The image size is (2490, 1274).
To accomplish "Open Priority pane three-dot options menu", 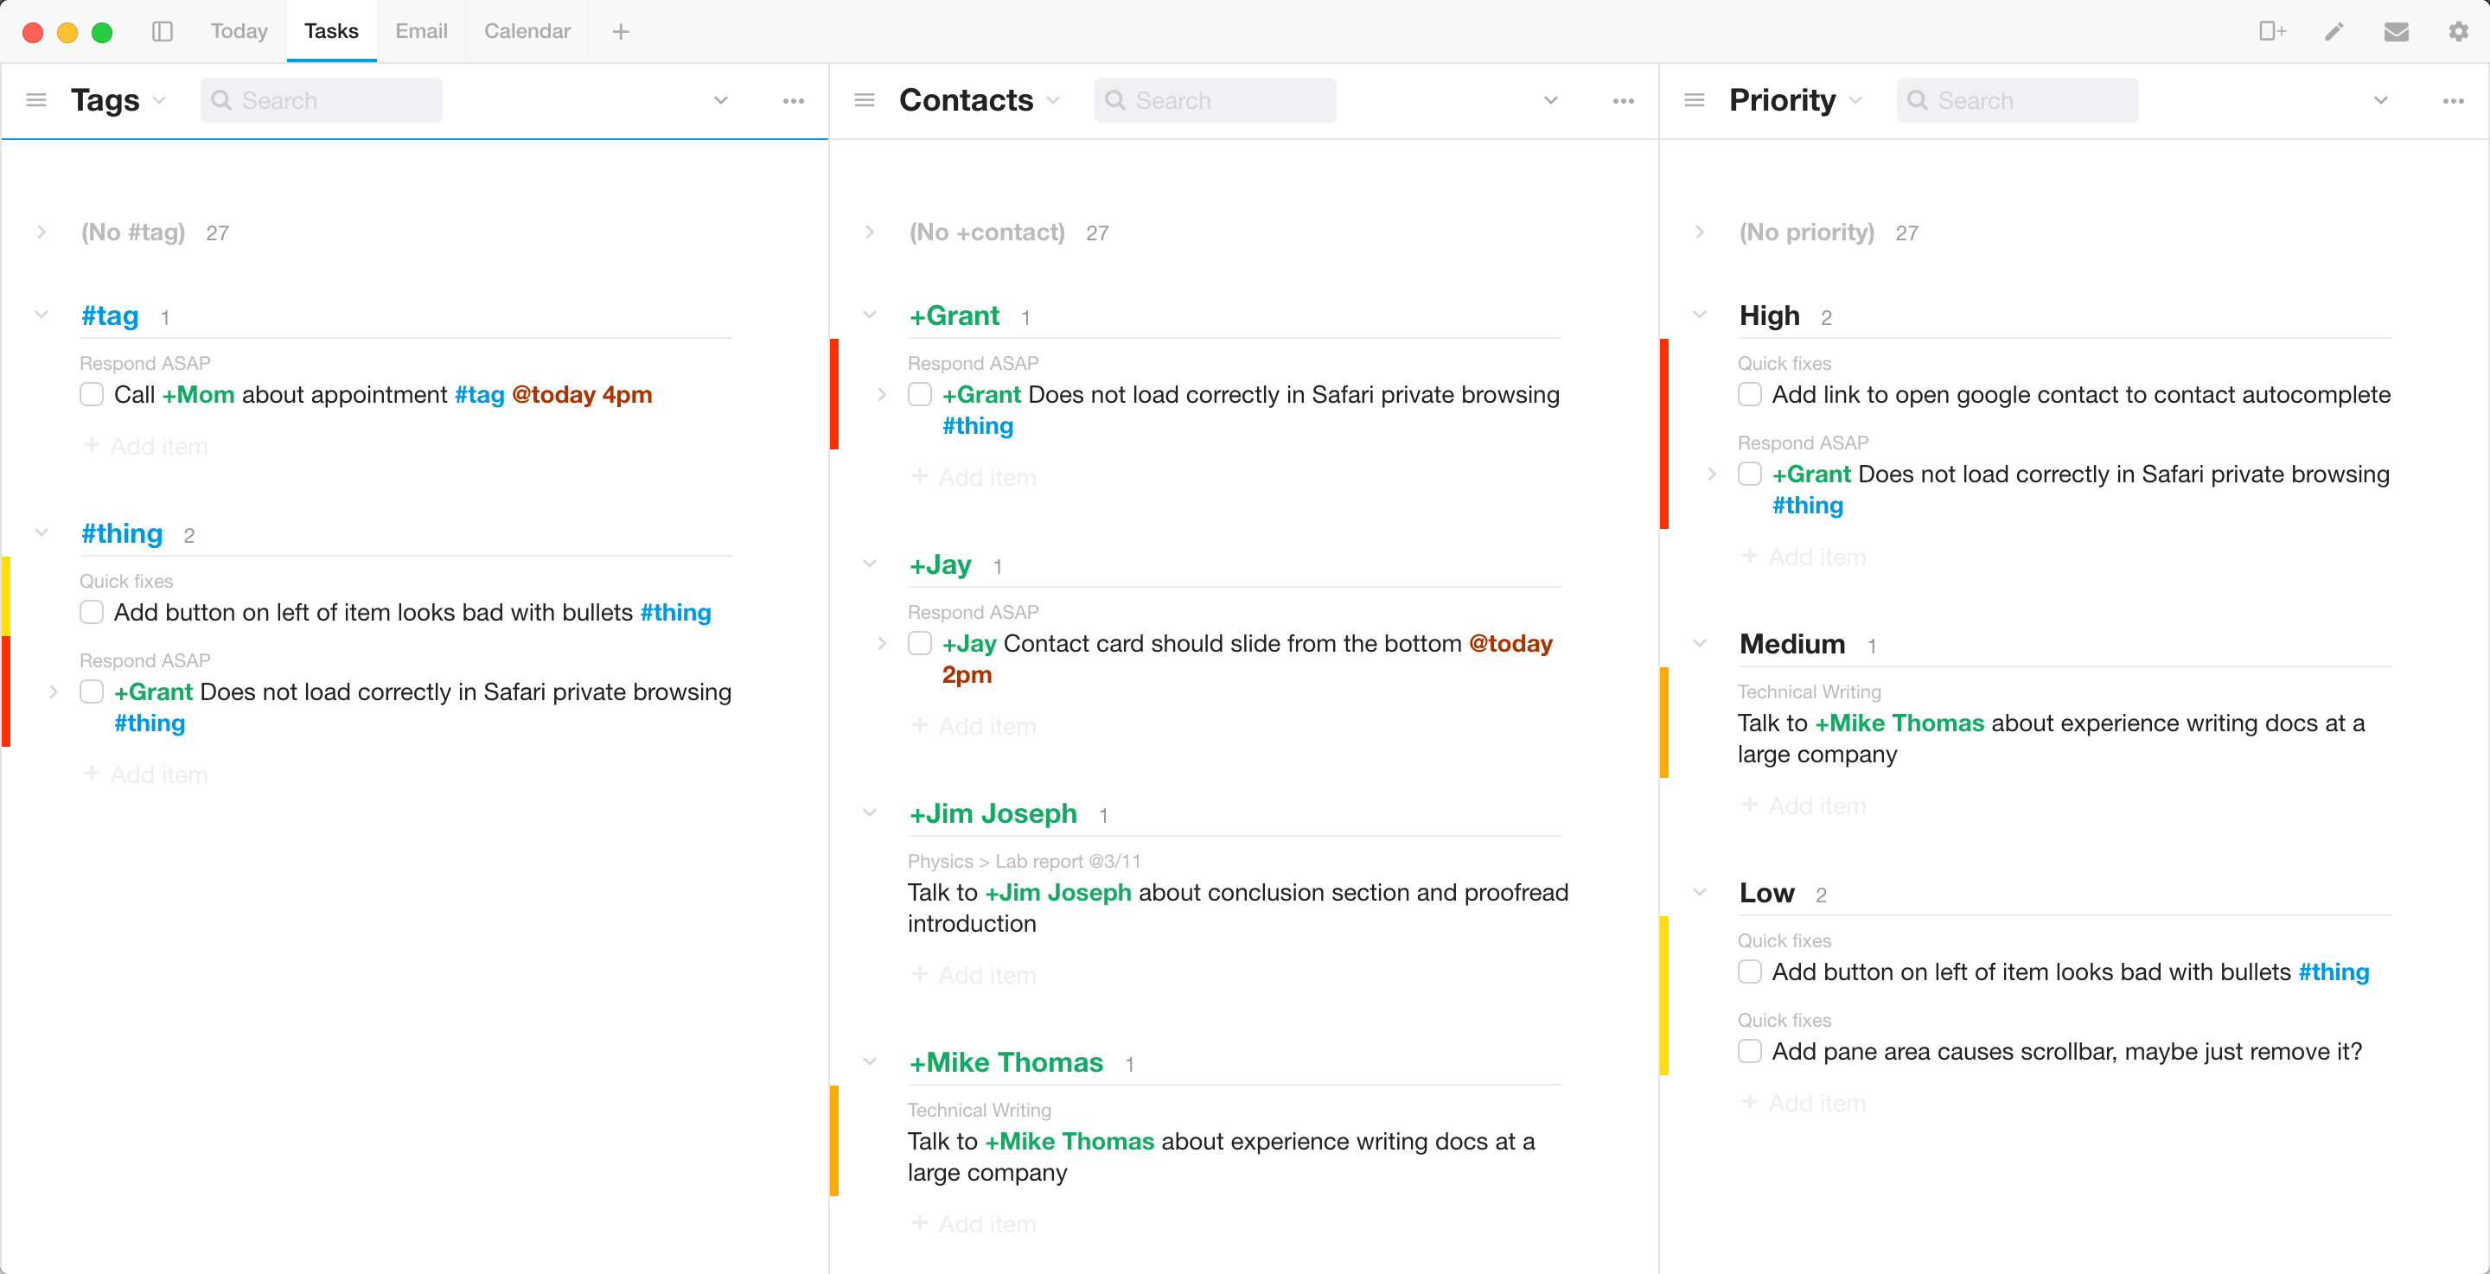I will [2454, 100].
